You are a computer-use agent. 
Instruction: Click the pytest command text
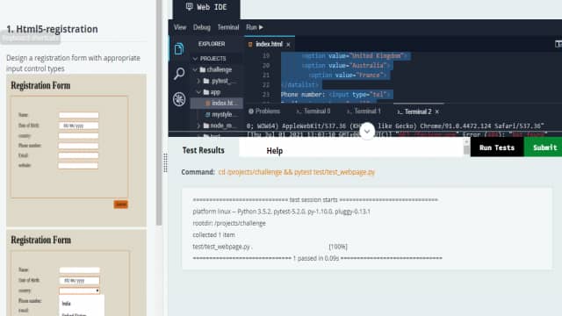(x=297, y=172)
